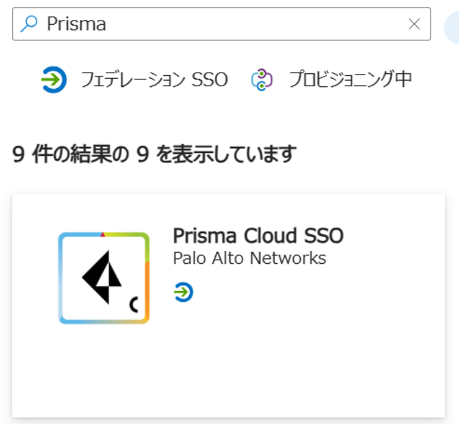Clear the Prisma search text
This screenshot has height=424, width=459.
click(414, 24)
